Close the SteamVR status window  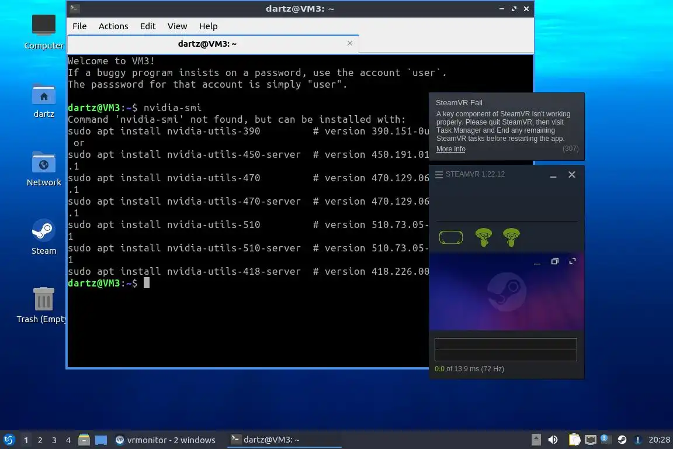pos(572,174)
